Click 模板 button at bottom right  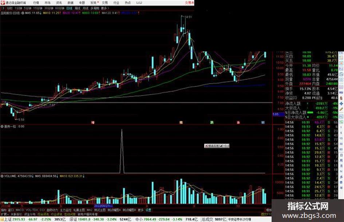pos(269,210)
